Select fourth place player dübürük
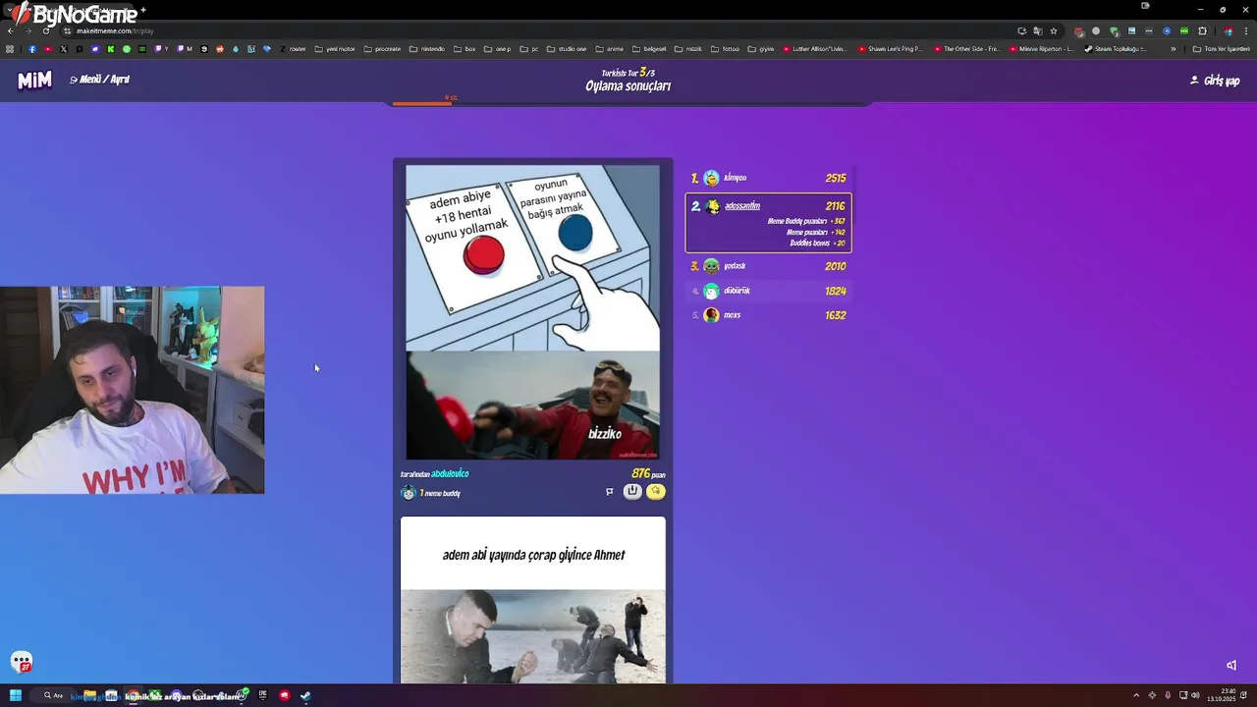This screenshot has height=707, width=1257. pos(769,291)
